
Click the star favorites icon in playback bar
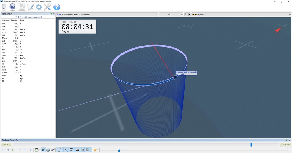coord(95,150)
